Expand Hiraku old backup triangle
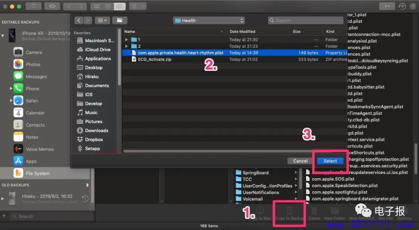419x230 pixels. pos(2,199)
